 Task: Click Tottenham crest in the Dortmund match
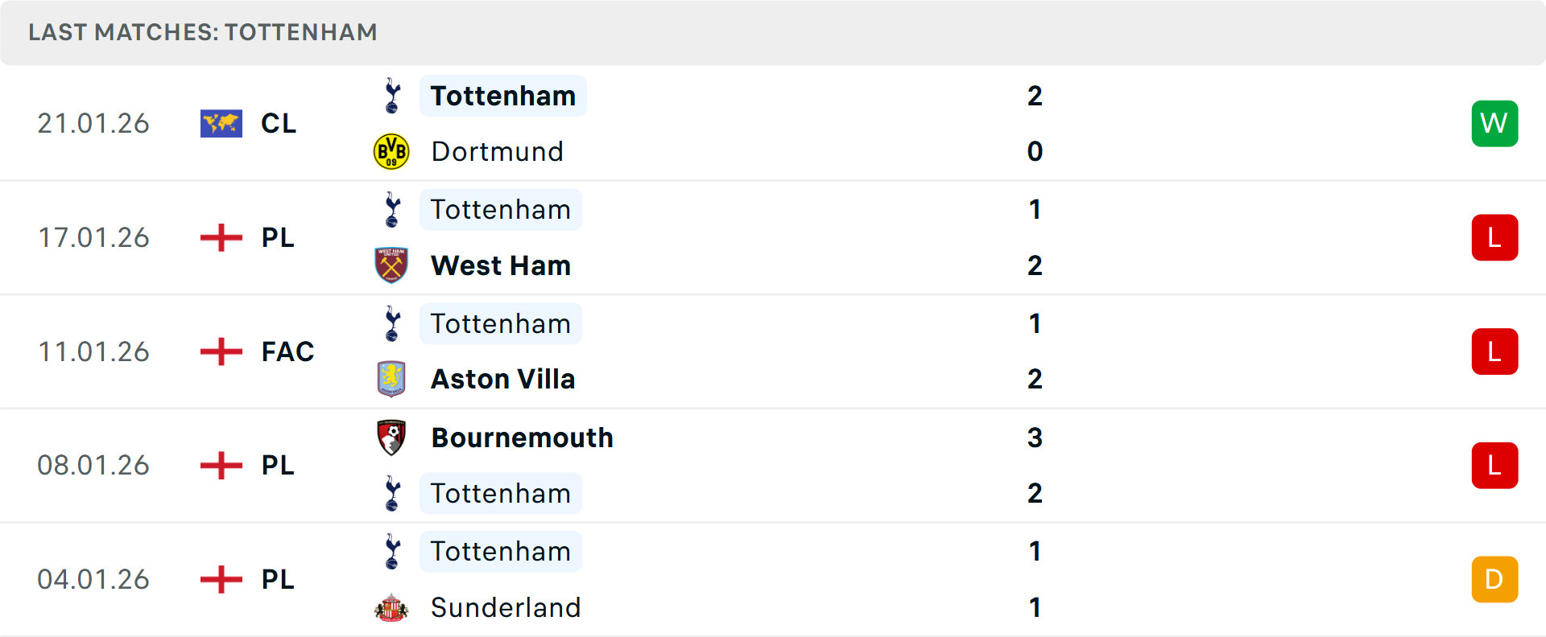click(392, 96)
